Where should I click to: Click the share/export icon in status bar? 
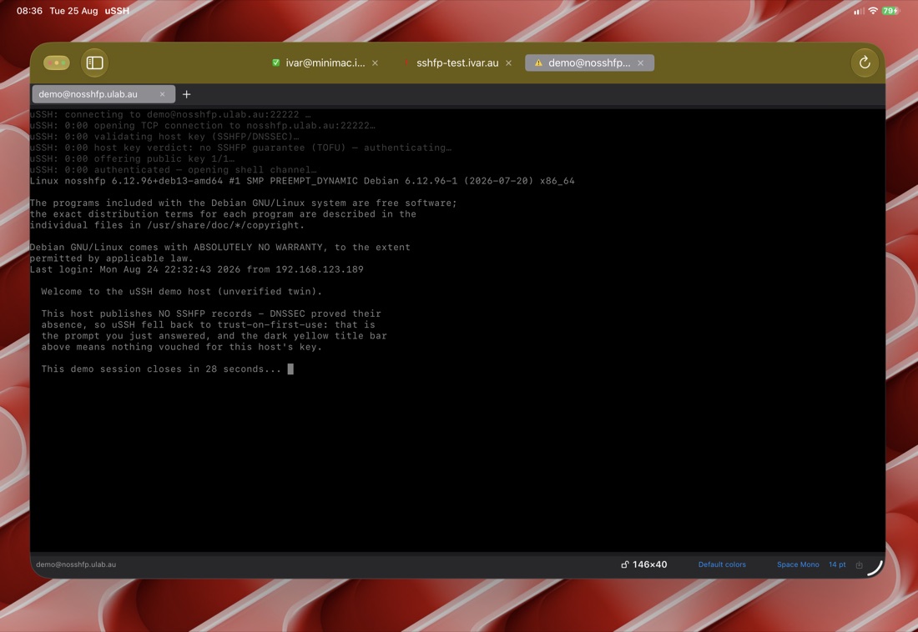tap(860, 564)
